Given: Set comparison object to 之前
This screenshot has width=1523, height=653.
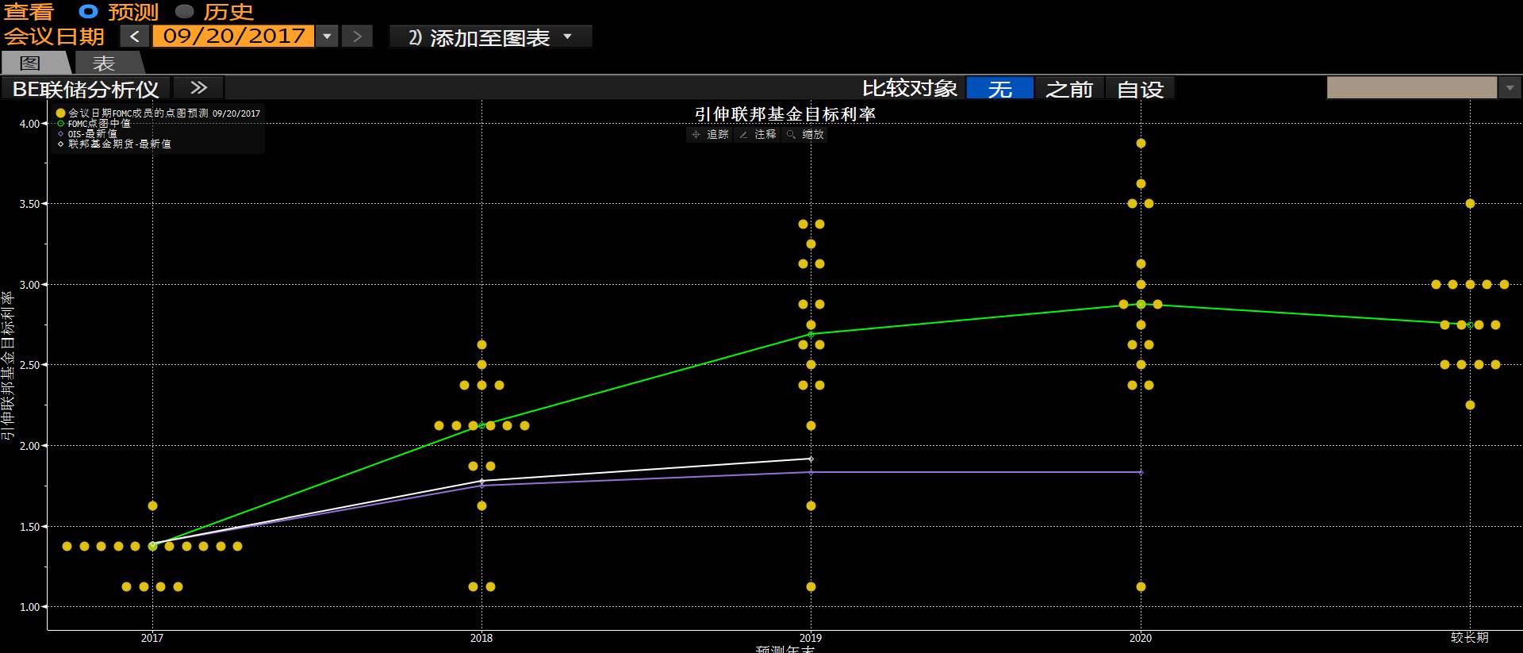Looking at the screenshot, I should click(x=1069, y=89).
